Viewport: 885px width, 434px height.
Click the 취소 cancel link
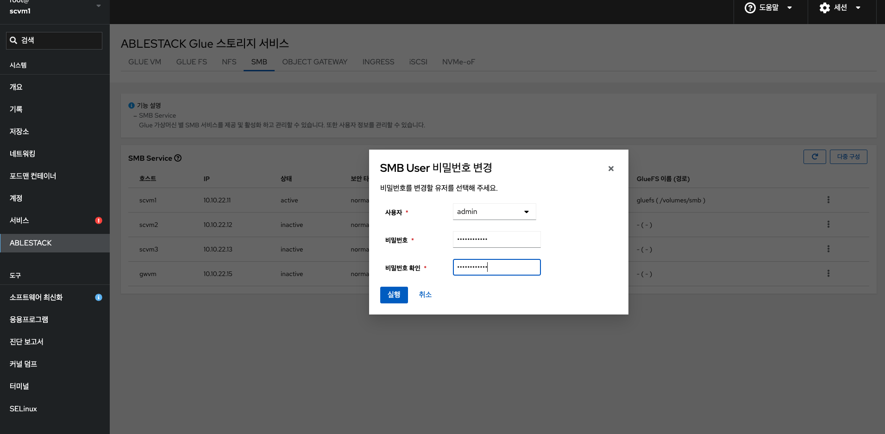425,295
